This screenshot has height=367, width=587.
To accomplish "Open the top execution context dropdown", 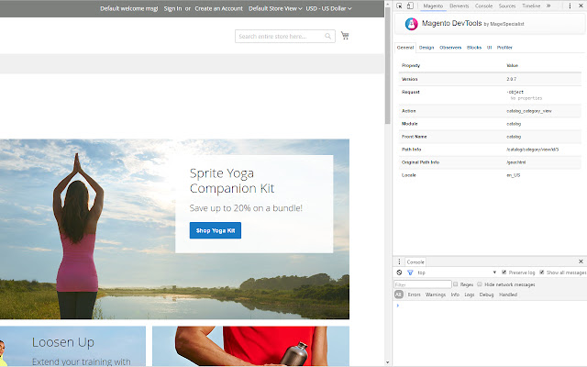I will 457,272.
